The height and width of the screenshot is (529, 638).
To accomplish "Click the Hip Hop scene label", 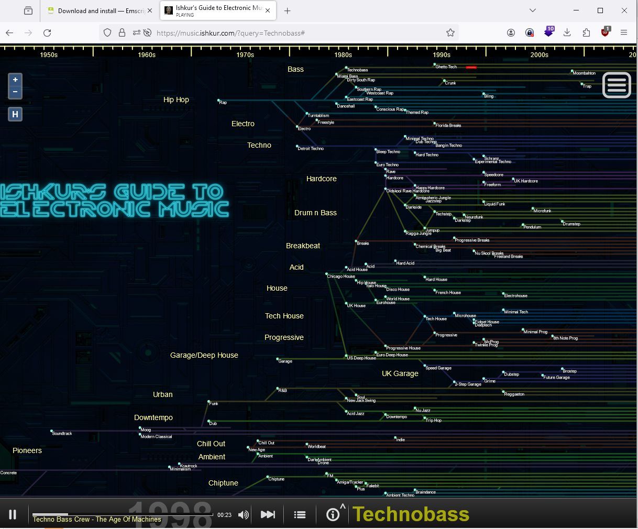I will (x=176, y=100).
